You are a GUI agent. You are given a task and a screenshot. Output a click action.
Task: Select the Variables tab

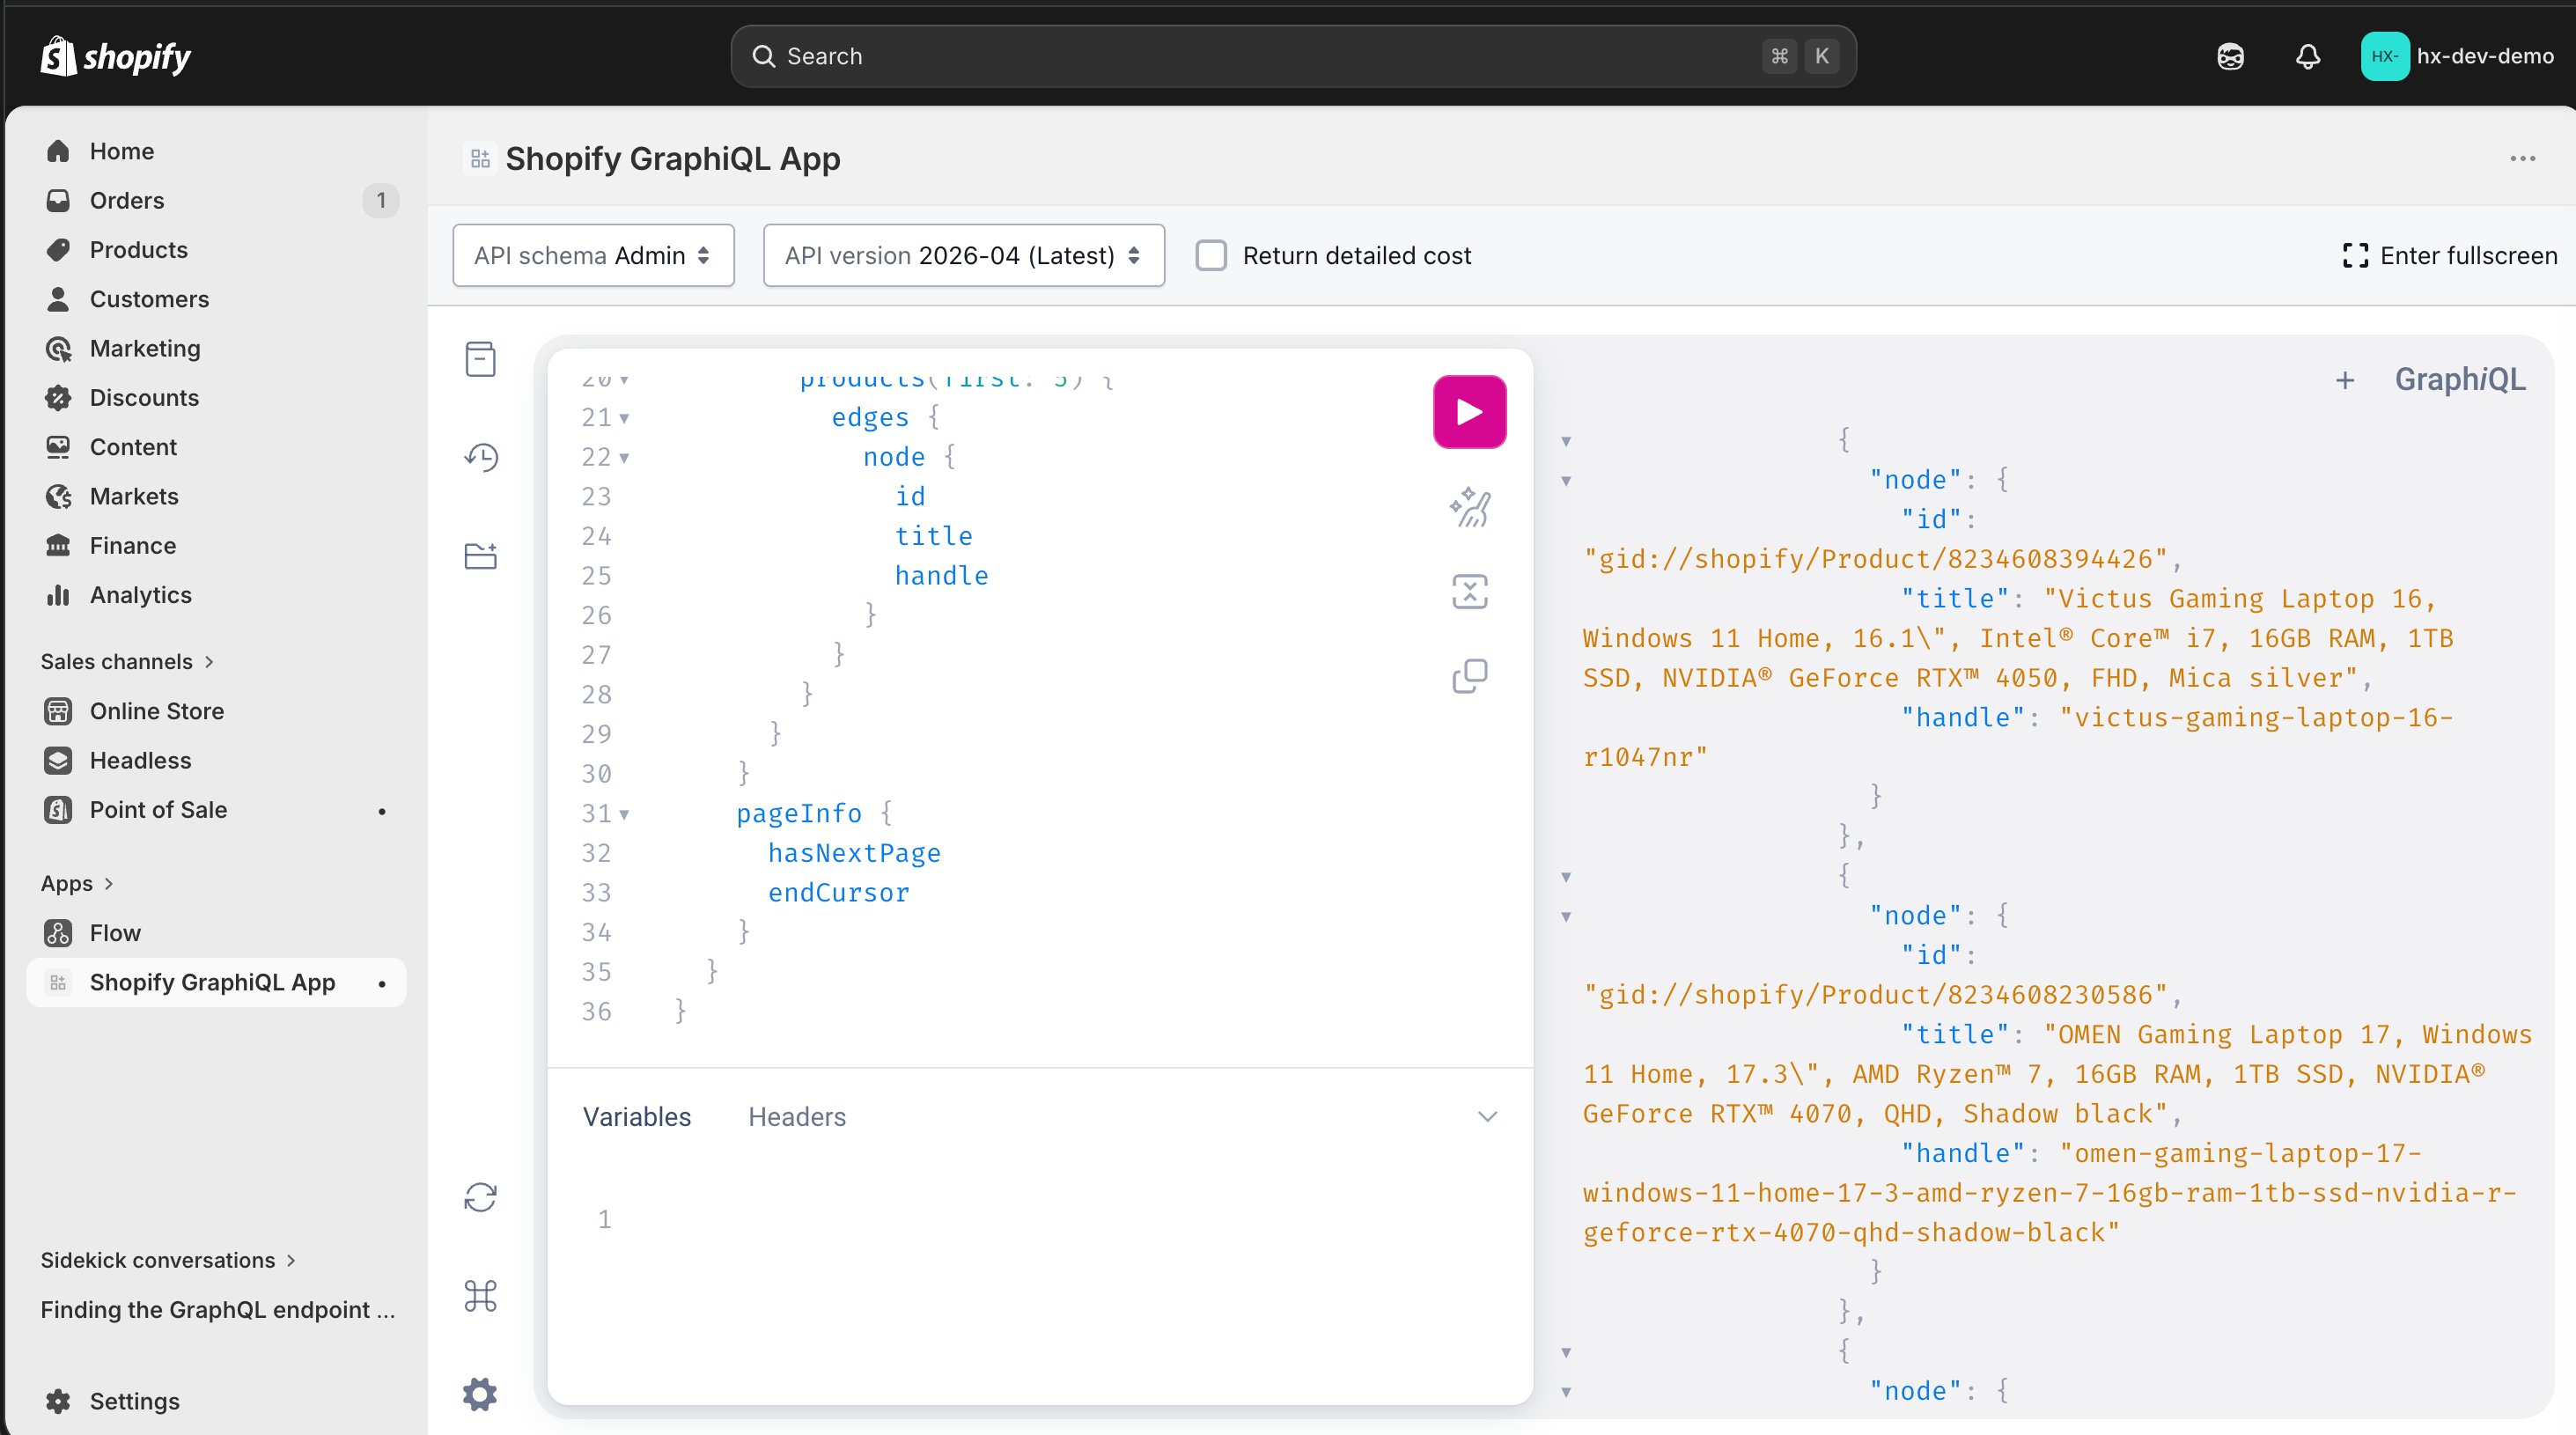click(x=636, y=1117)
